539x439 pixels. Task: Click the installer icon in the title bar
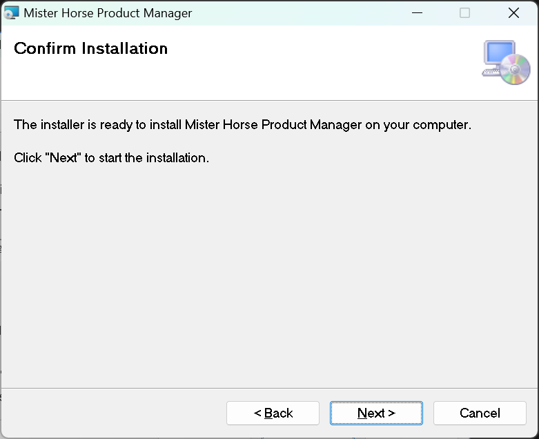point(12,13)
